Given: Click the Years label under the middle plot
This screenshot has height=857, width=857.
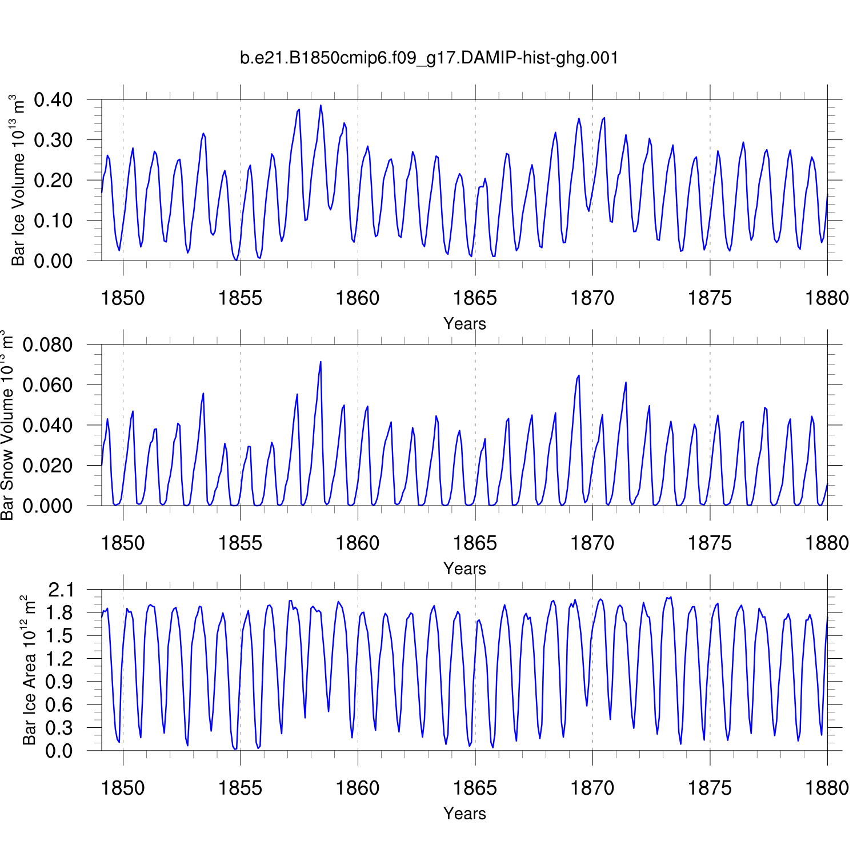Looking at the screenshot, I should pos(464,568).
